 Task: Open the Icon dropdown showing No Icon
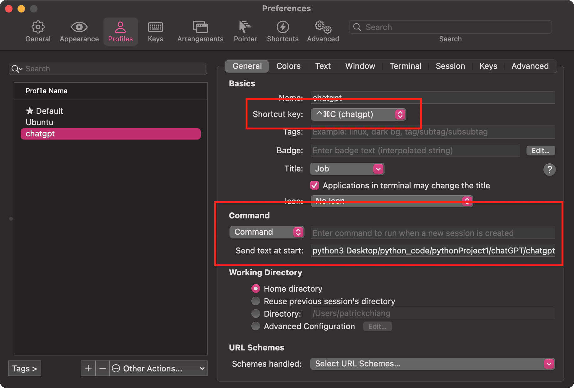pos(392,201)
